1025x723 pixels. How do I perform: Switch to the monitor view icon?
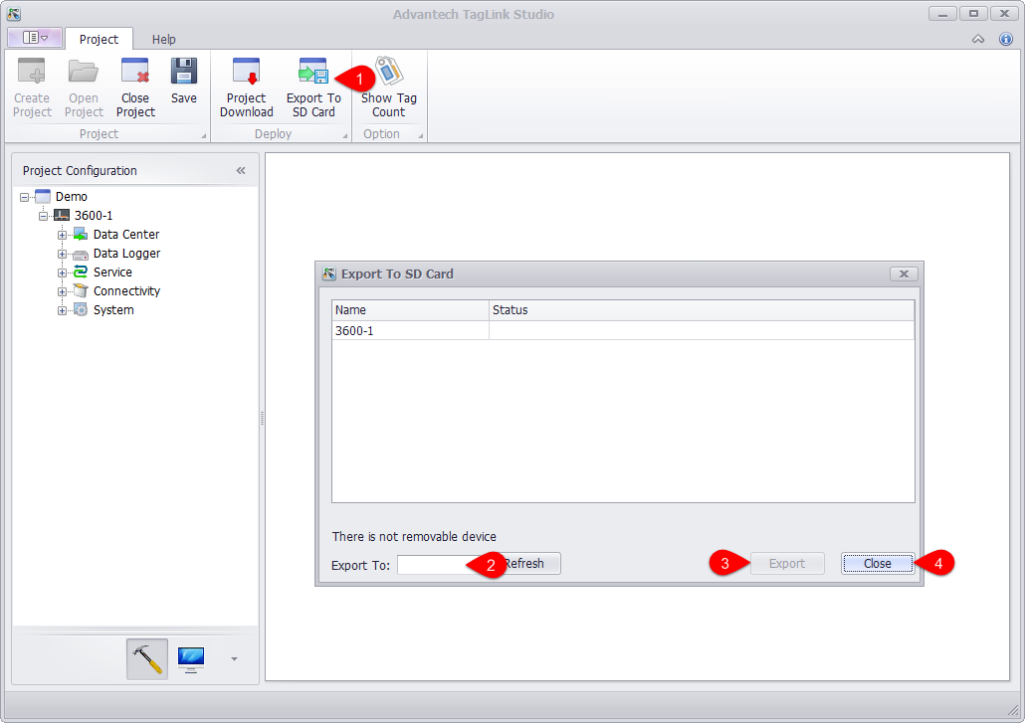point(191,658)
